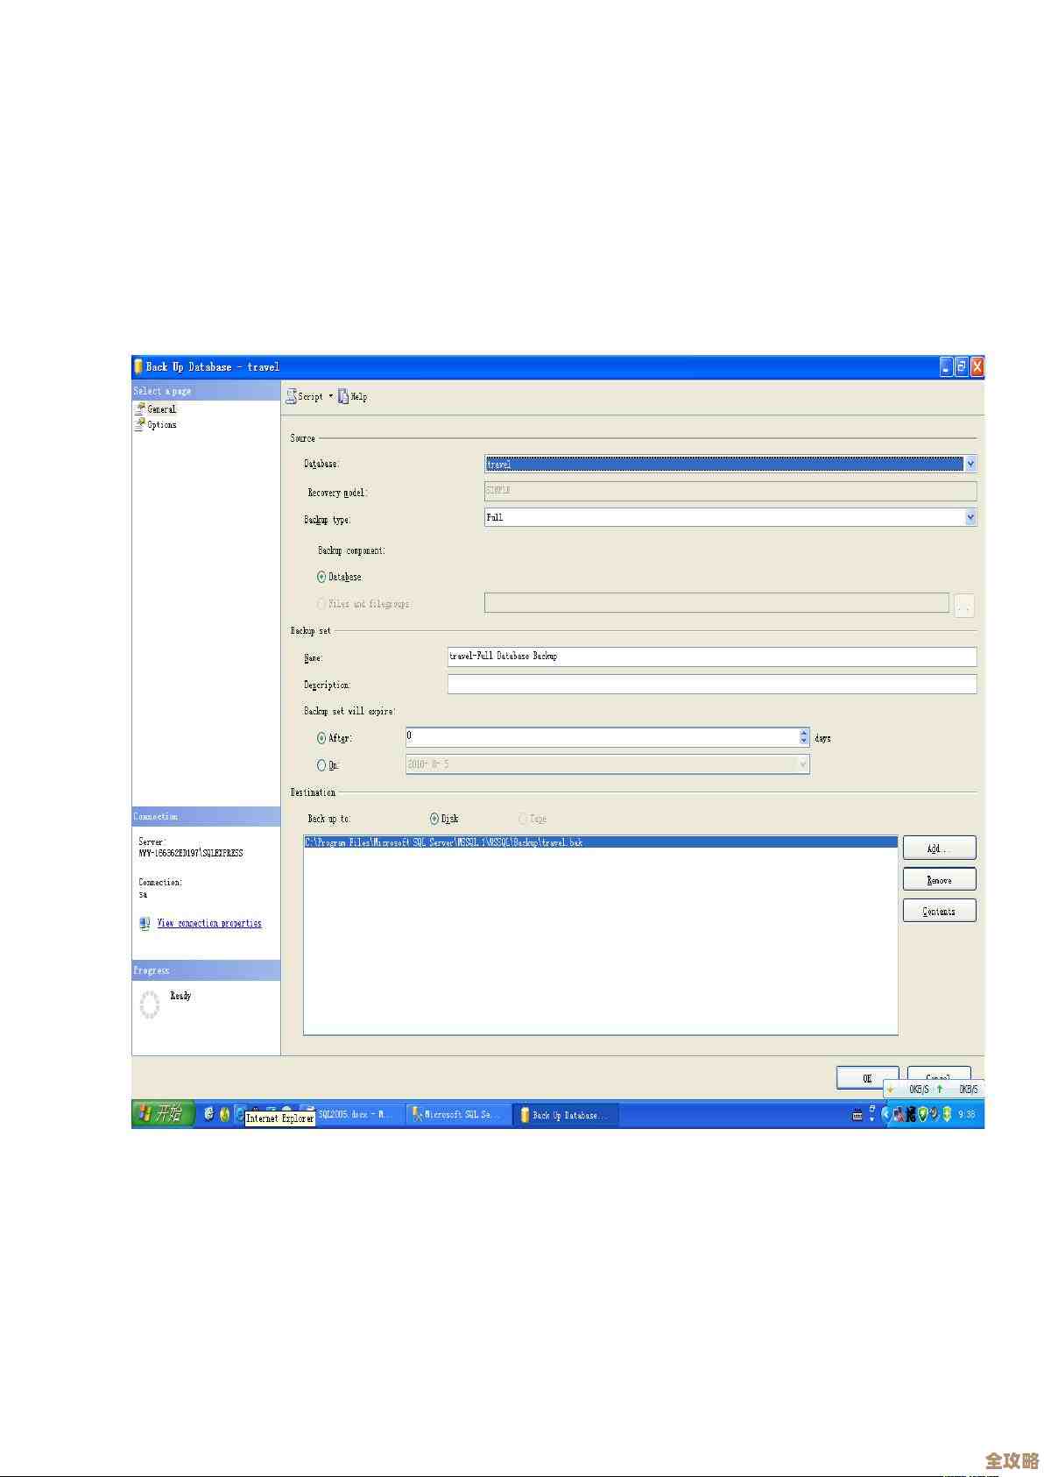This screenshot has height=1477, width=1044.
Task: Click the connection properties icon
Action: (145, 923)
